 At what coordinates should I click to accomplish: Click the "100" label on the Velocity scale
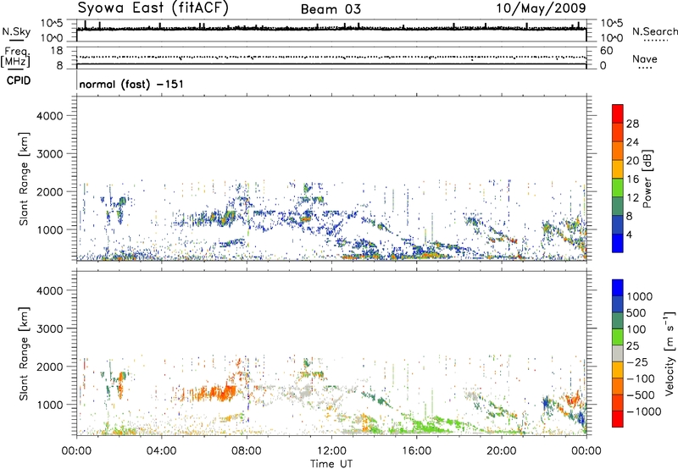(x=636, y=329)
